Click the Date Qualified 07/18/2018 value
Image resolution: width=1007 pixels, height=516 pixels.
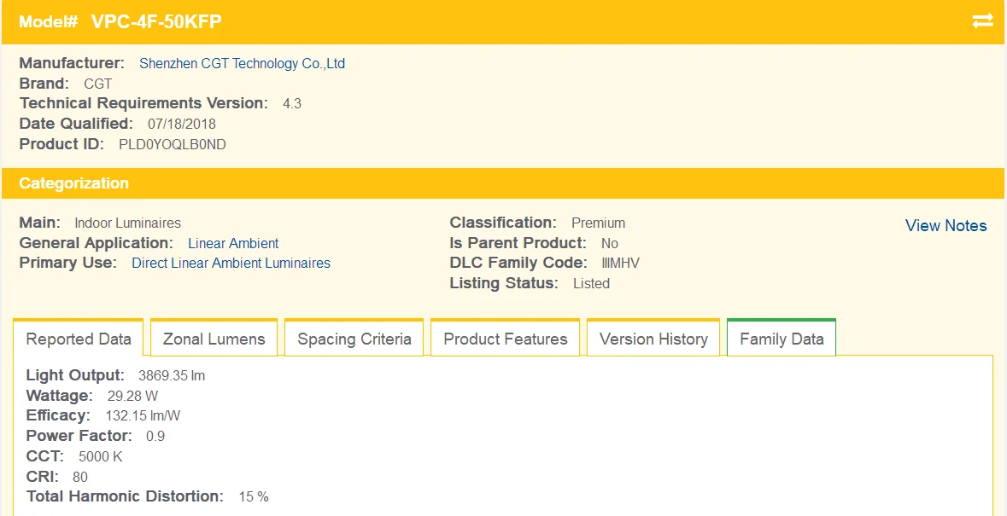tap(182, 125)
